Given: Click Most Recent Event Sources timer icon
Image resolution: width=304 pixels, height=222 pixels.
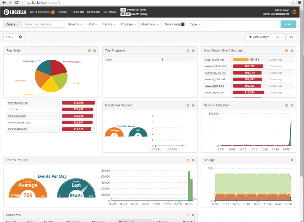Looking at the screenshot, I should 287,51.
